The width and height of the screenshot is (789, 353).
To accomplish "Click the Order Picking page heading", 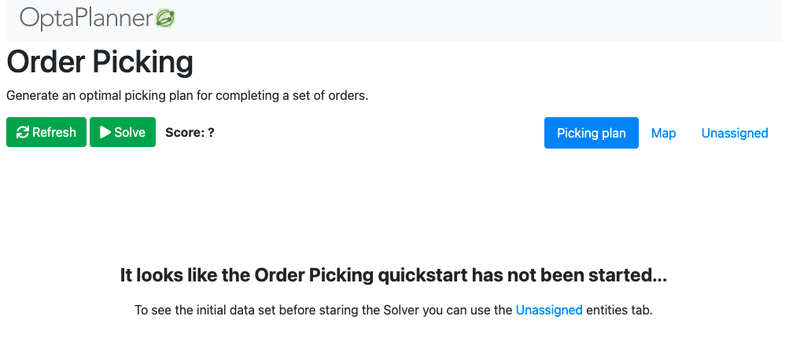I will [100, 62].
